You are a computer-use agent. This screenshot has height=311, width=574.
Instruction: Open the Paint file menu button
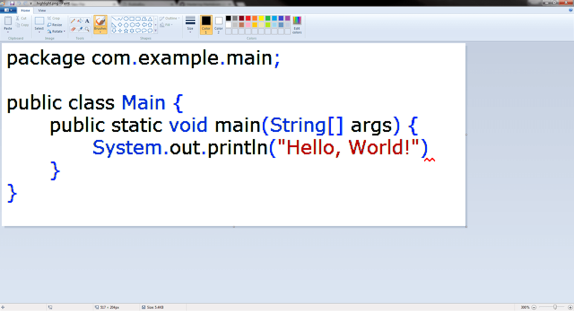(8, 10)
